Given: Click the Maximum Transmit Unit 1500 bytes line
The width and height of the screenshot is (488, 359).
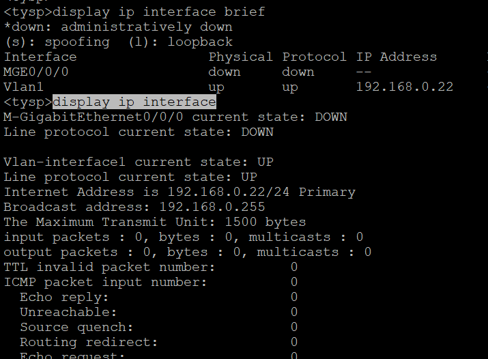Looking at the screenshot, I should [154, 222].
